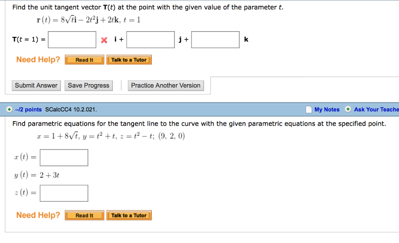Select the j component answer box
The height and width of the screenshot is (243, 399).
[x=150, y=39]
